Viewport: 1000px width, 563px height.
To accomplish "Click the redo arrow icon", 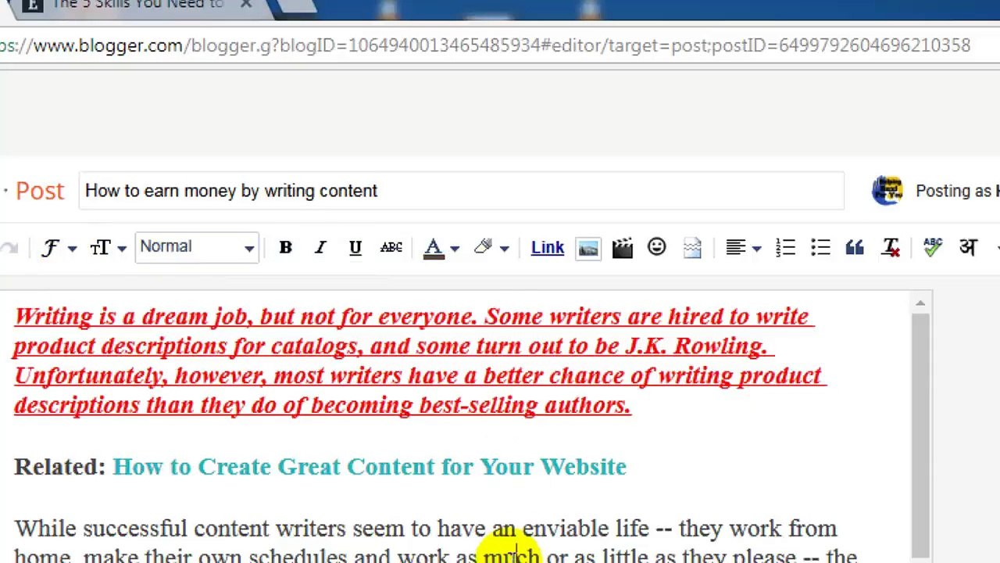I will point(9,249).
